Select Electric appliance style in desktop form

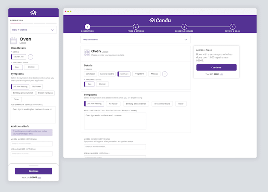click(102, 84)
